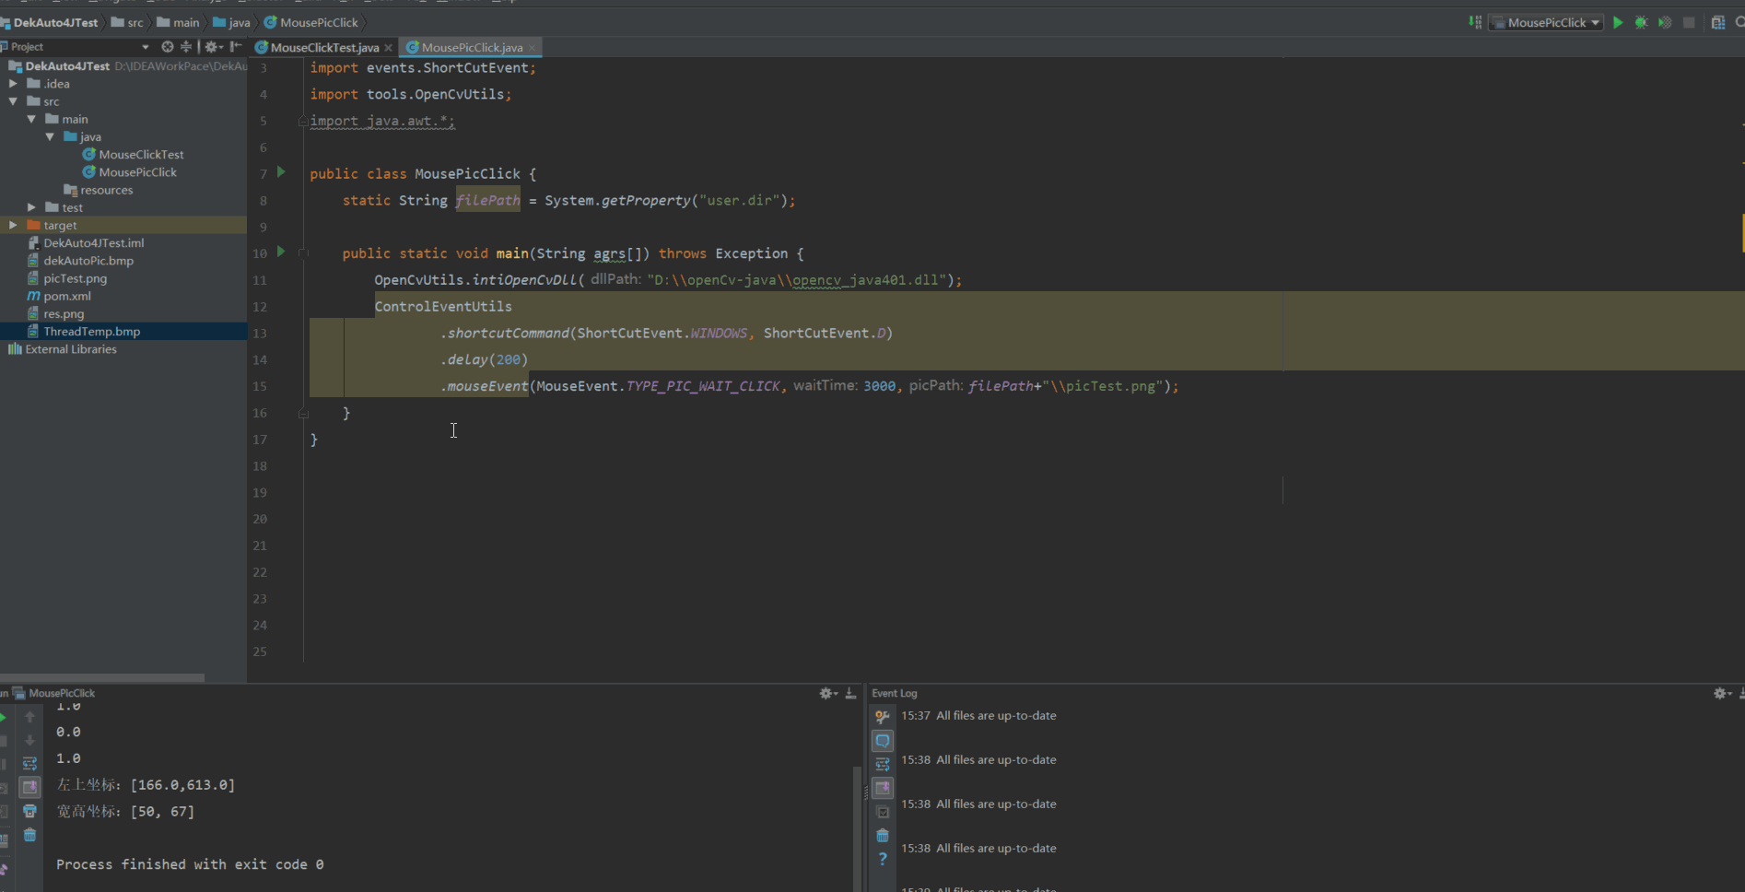Make project using the binary arrow icon

(1475, 22)
